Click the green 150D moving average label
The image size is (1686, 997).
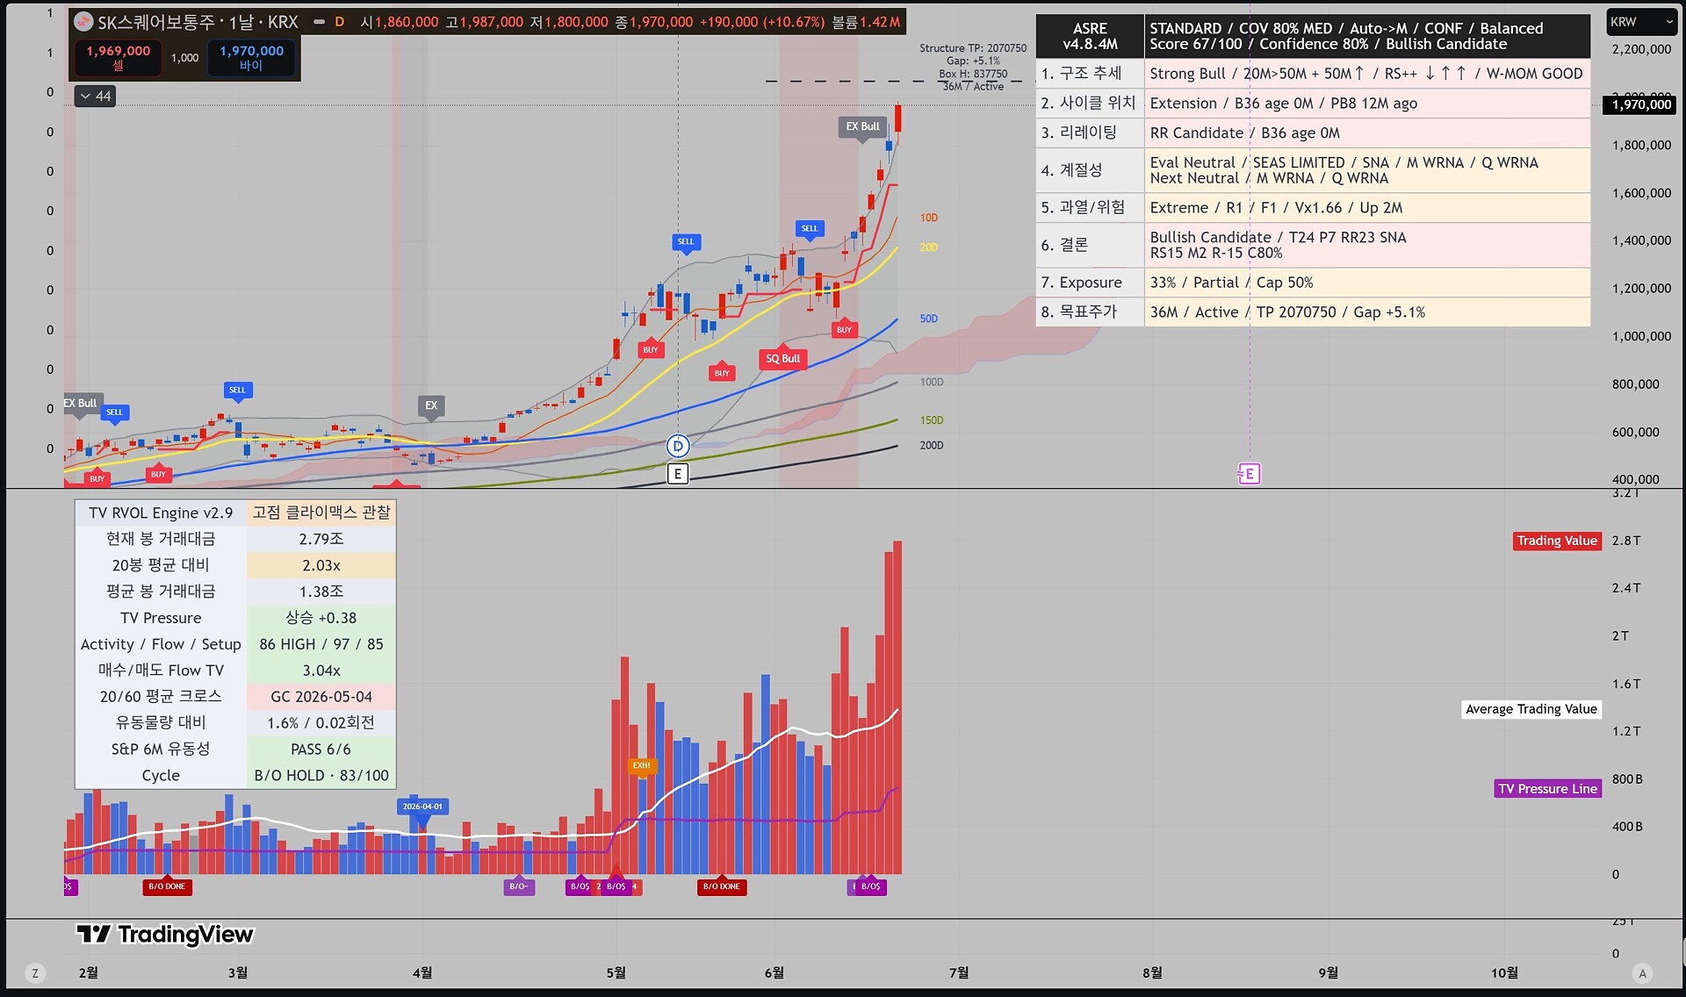click(932, 420)
